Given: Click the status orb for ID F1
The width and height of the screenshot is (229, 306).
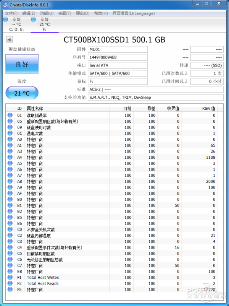Looking at the screenshot, I should pyautogui.click(x=10, y=278).
